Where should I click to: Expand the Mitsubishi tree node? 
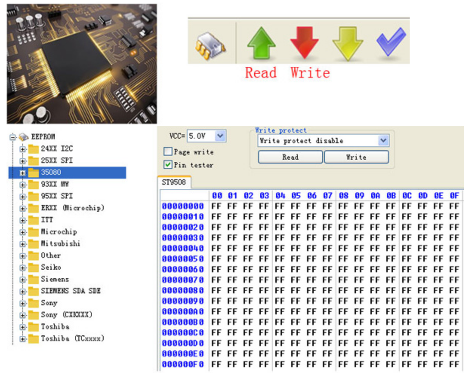coord(23,244)
